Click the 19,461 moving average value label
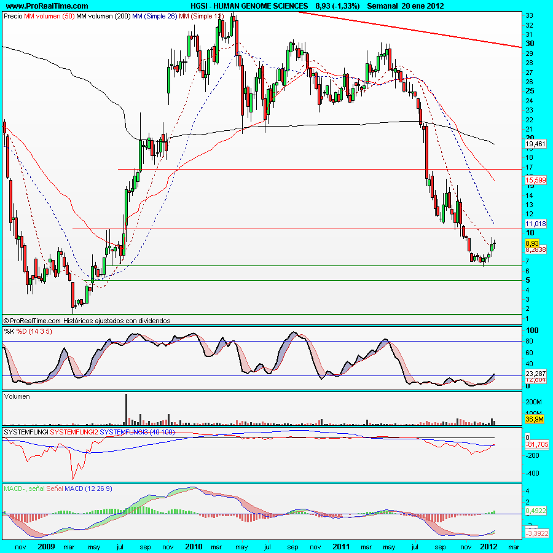Viewport: 553px width, 553px height. tap(535, 144)
